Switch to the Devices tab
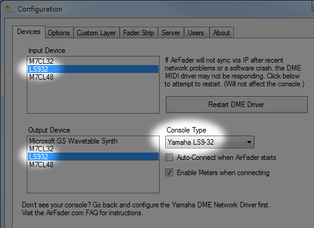 click(29, 32)
